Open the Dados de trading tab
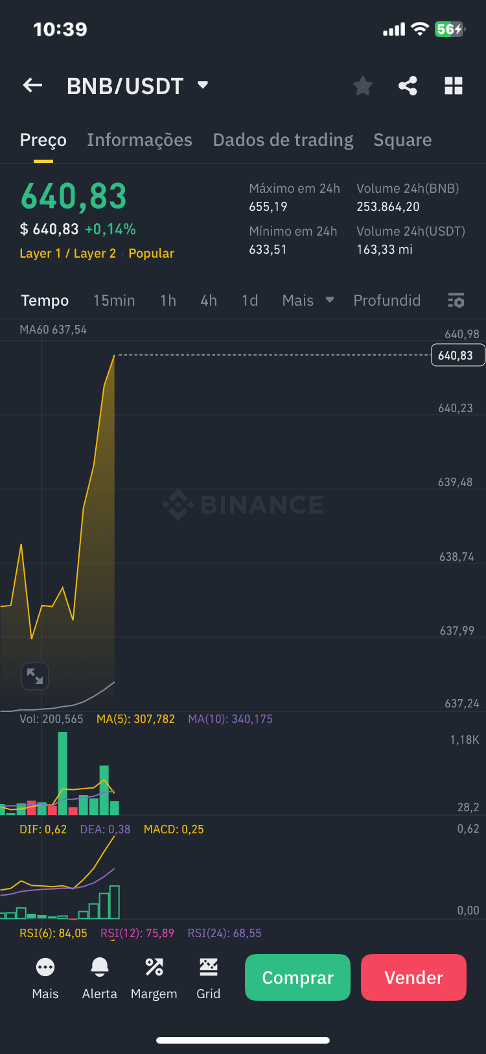 pyautogui.click(x=283, y=140)
